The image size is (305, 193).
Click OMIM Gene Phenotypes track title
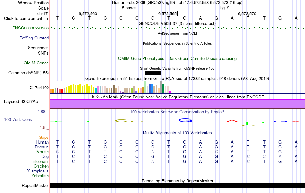[177, 58]
